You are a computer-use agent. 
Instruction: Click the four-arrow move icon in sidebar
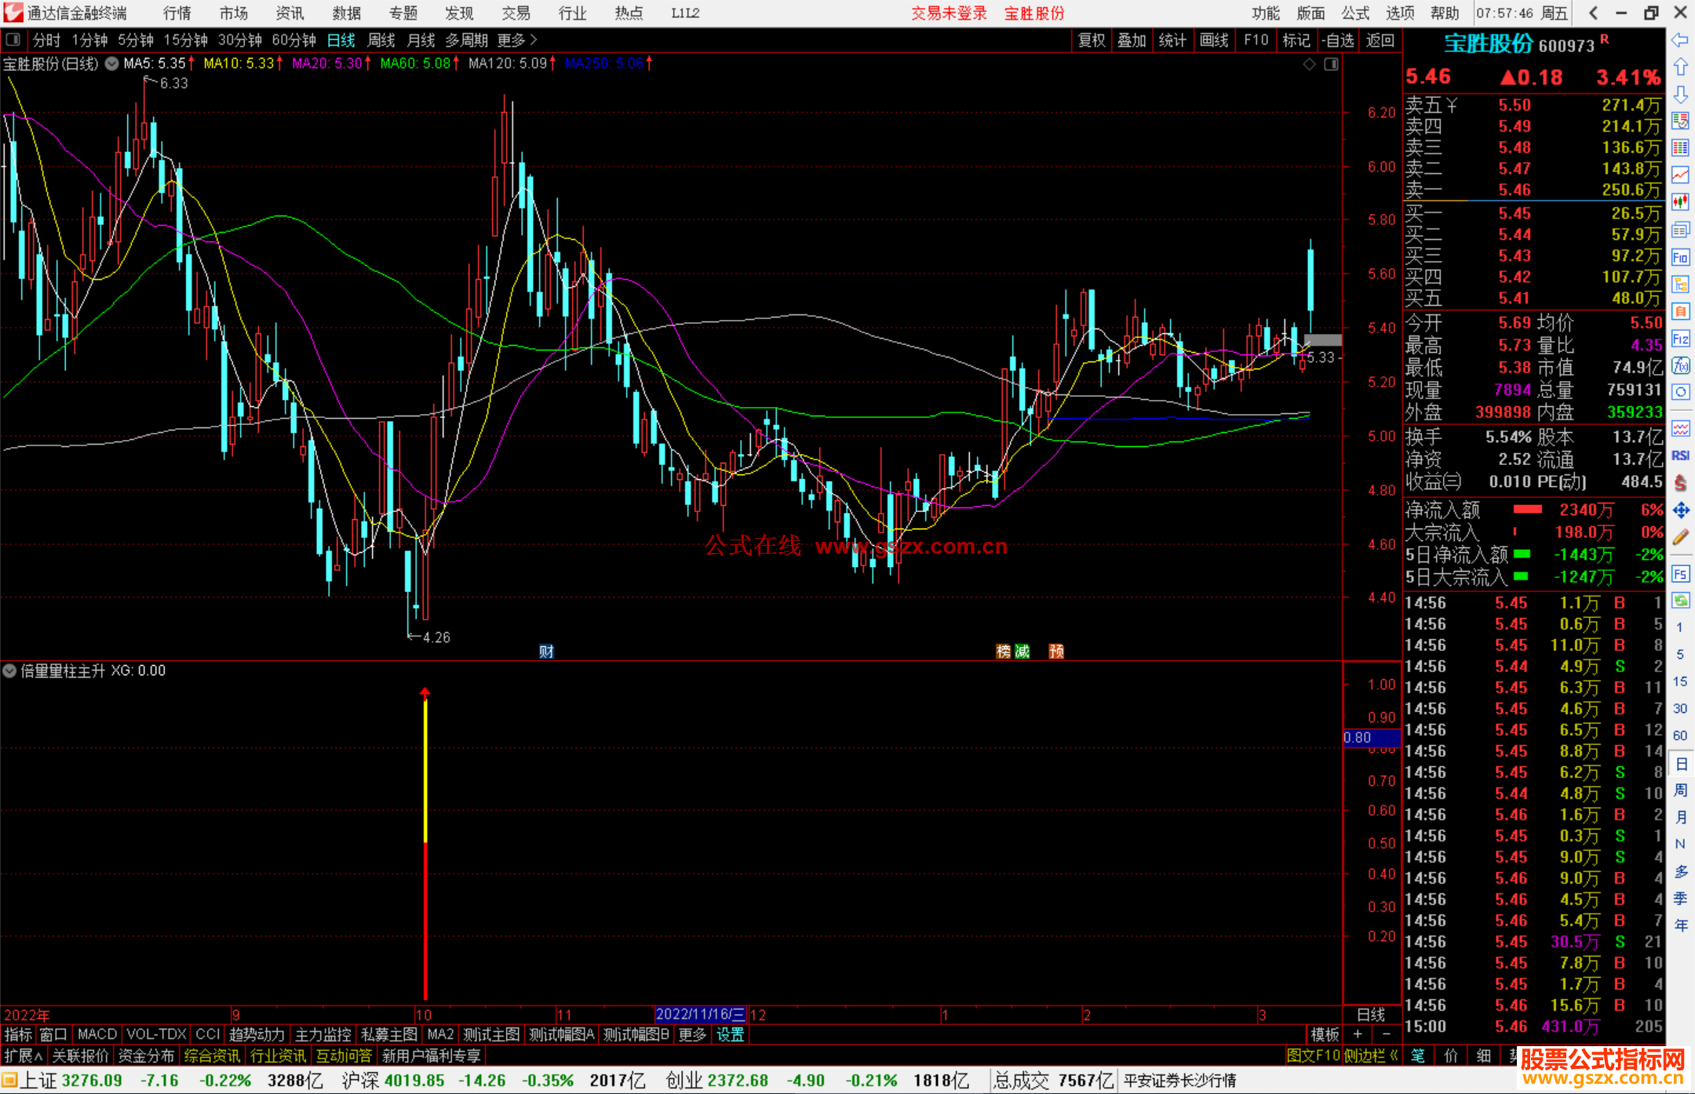(1680, 511)
